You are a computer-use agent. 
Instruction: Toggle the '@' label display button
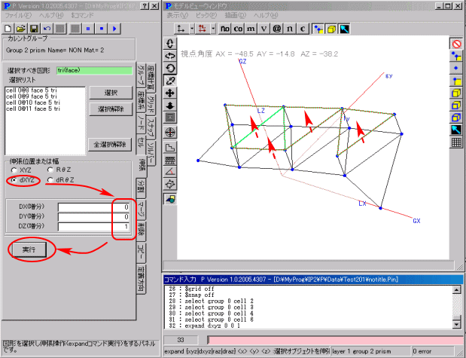[x=277, y=29]
